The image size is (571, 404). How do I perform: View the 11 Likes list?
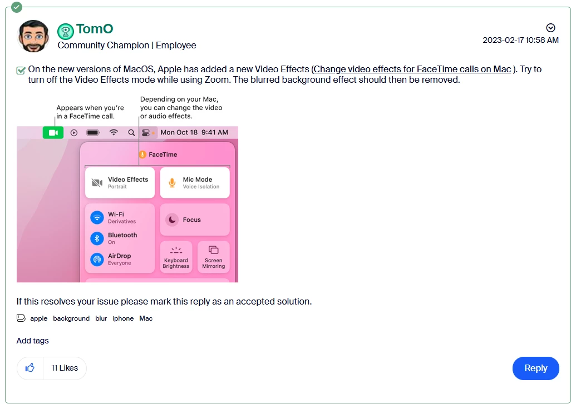click(65, 368)
